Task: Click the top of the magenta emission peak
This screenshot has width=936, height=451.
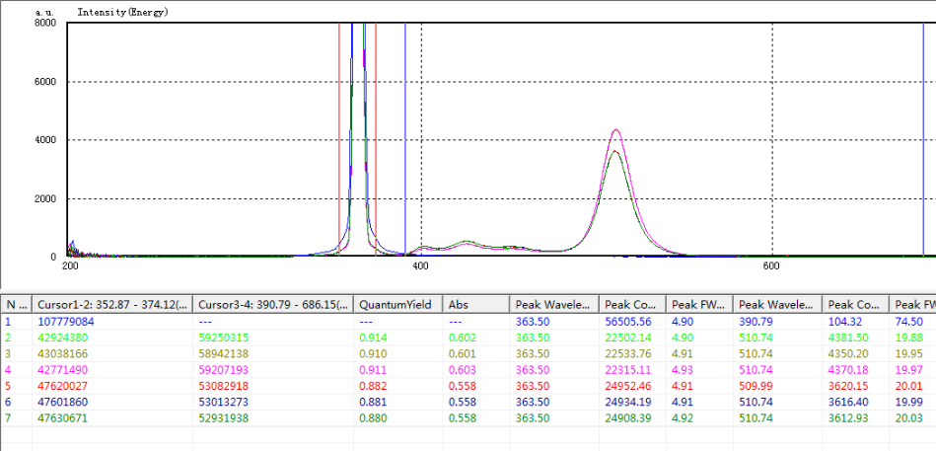Action: (616, 130)
